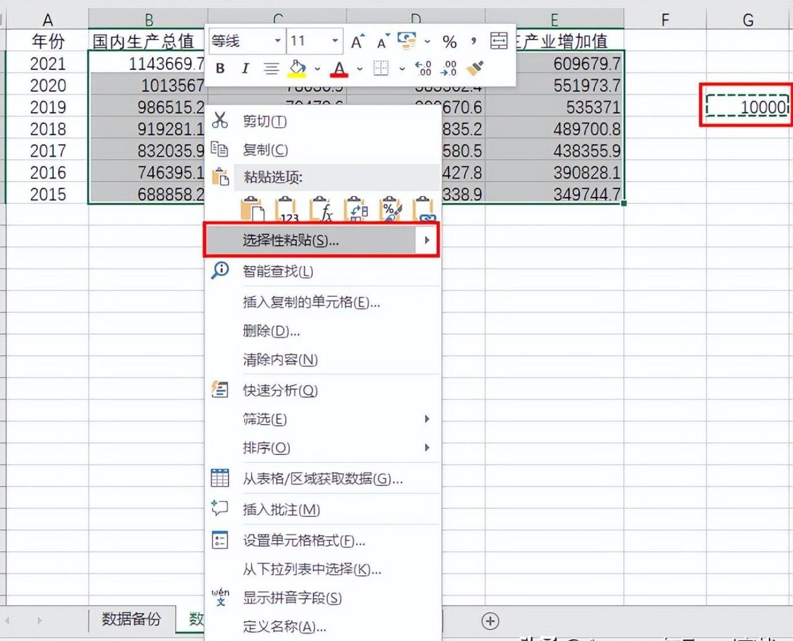Click merge and center icon

[x=499, y=42]
